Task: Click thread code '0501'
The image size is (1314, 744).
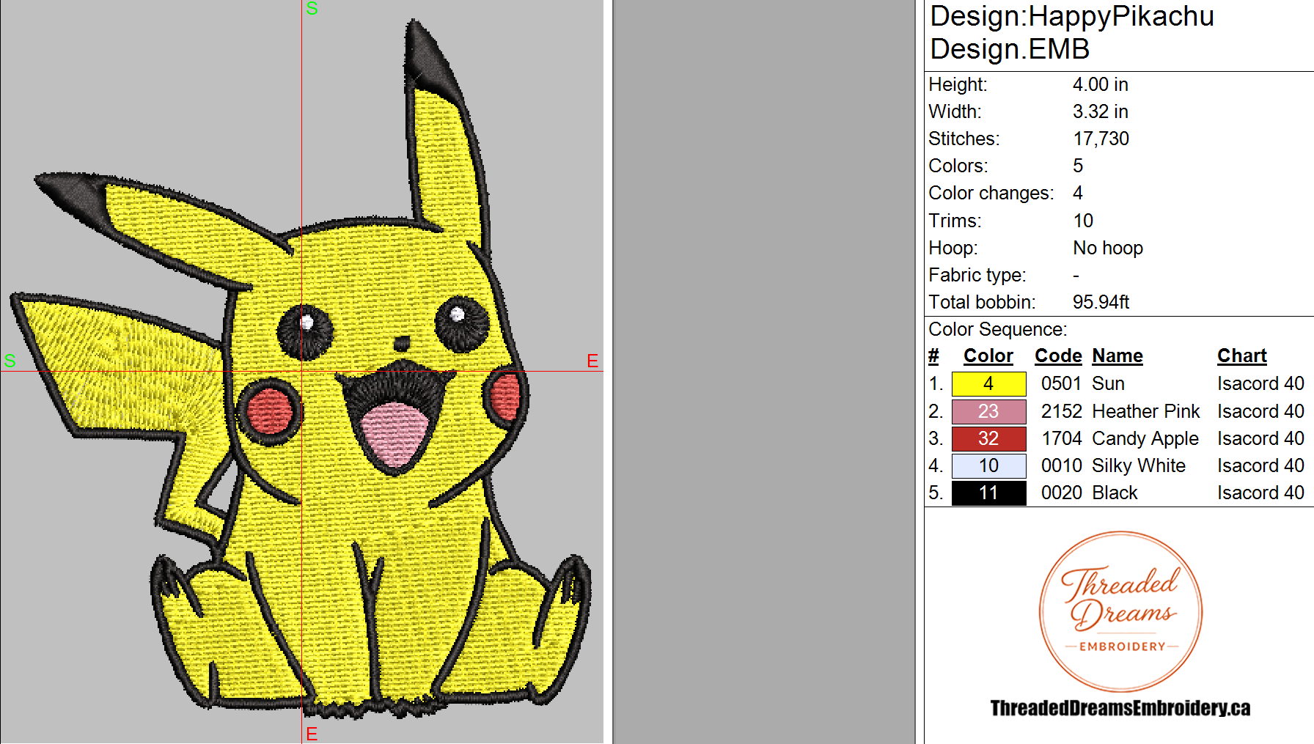Action: point(1061,383)
